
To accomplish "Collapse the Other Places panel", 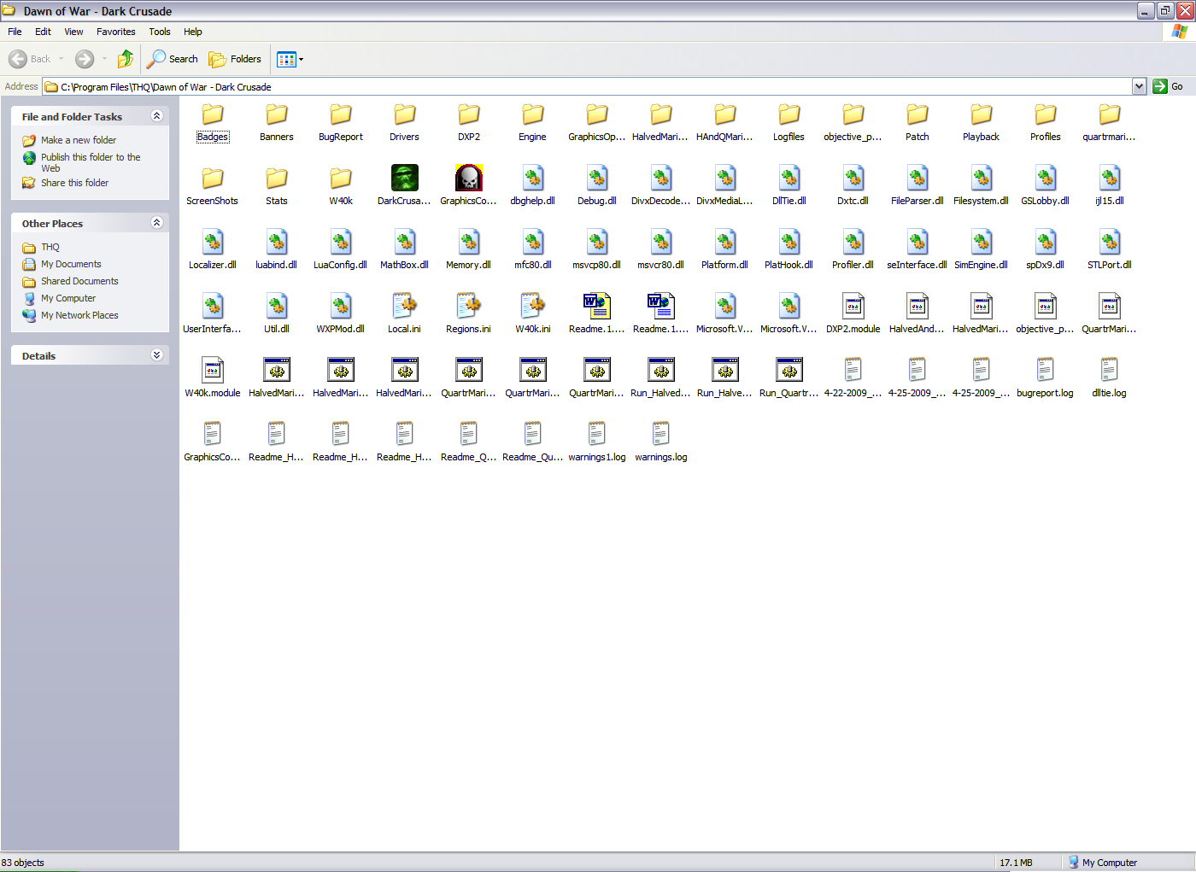I will 157,223.
